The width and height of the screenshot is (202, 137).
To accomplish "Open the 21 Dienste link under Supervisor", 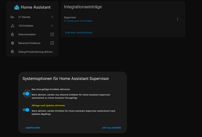I will 69,21.
